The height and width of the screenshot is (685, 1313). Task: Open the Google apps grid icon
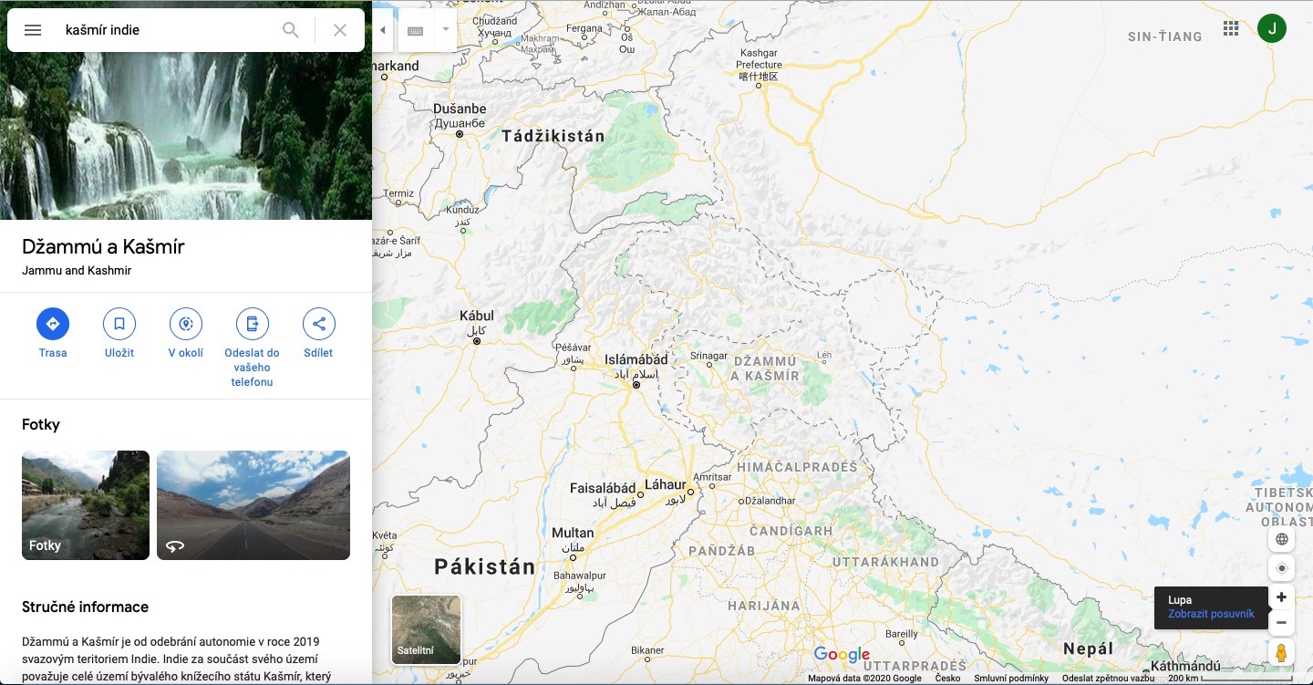click(1231, 28)
